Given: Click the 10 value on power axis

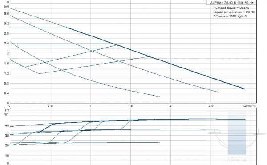Looking at the screenshot, I should pos(7,155).
